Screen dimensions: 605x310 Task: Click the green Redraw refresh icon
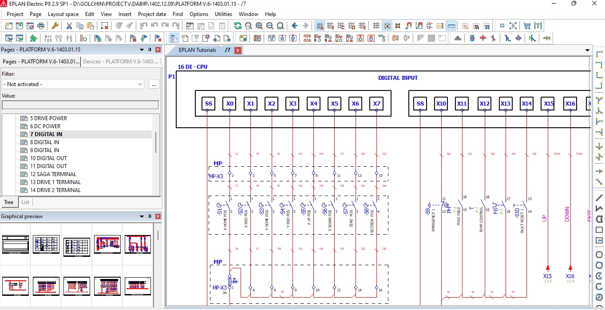(238, 26)
